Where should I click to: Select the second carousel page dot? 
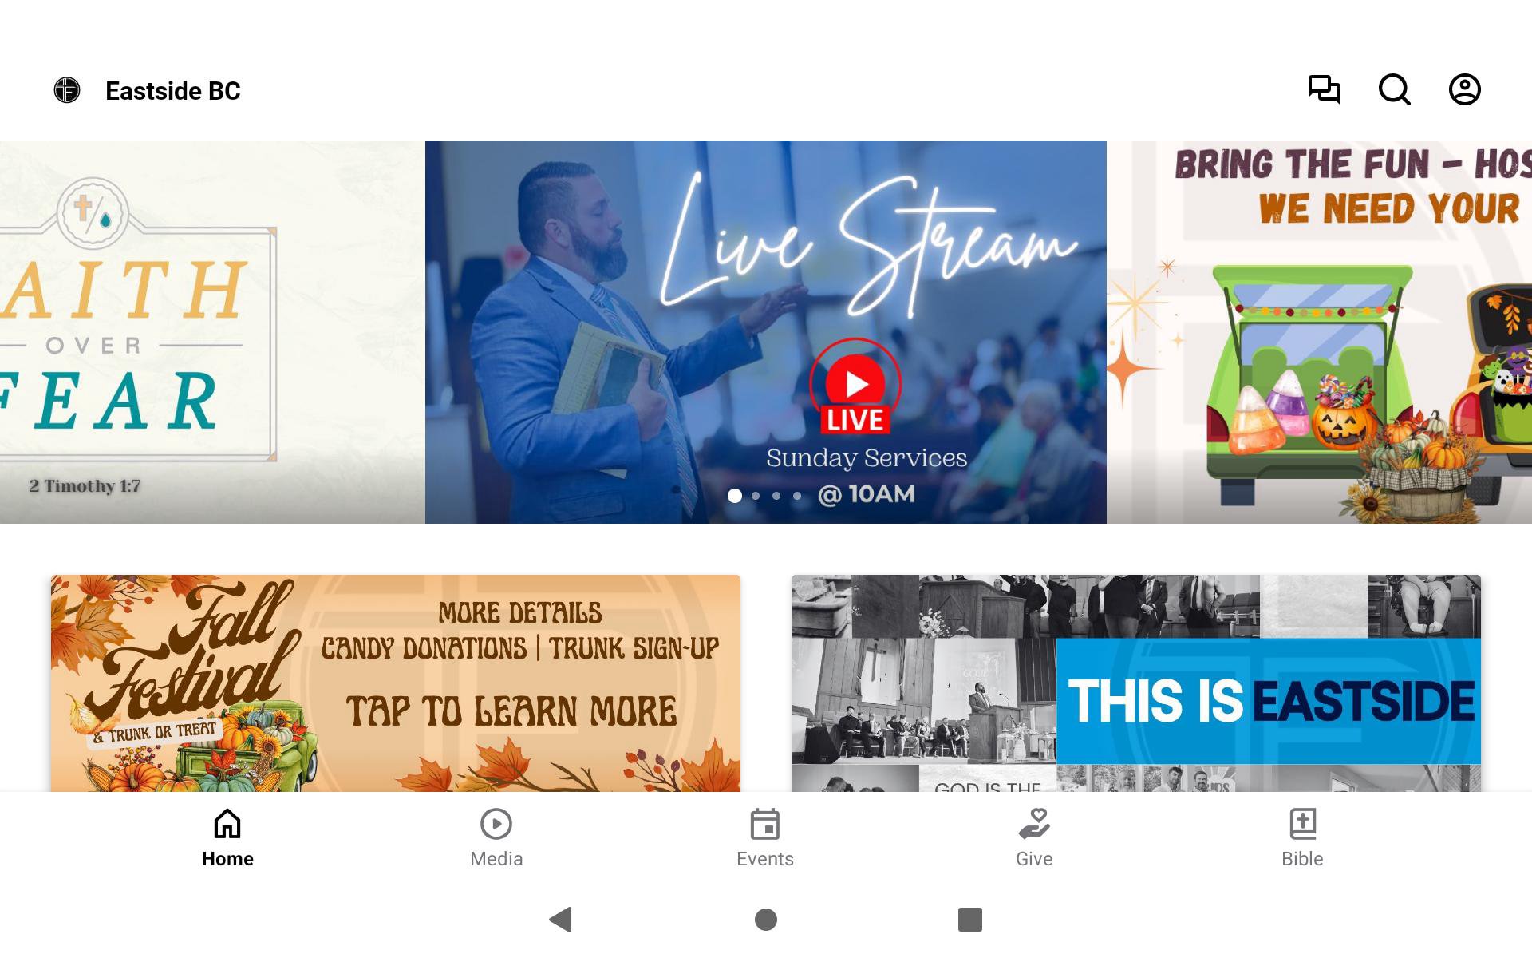[x=756, y=496]
